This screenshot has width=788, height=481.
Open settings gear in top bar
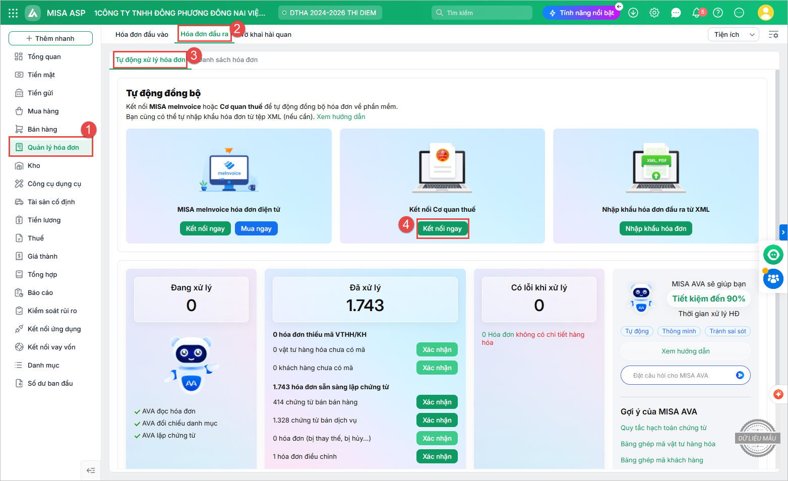pos(654,13)
